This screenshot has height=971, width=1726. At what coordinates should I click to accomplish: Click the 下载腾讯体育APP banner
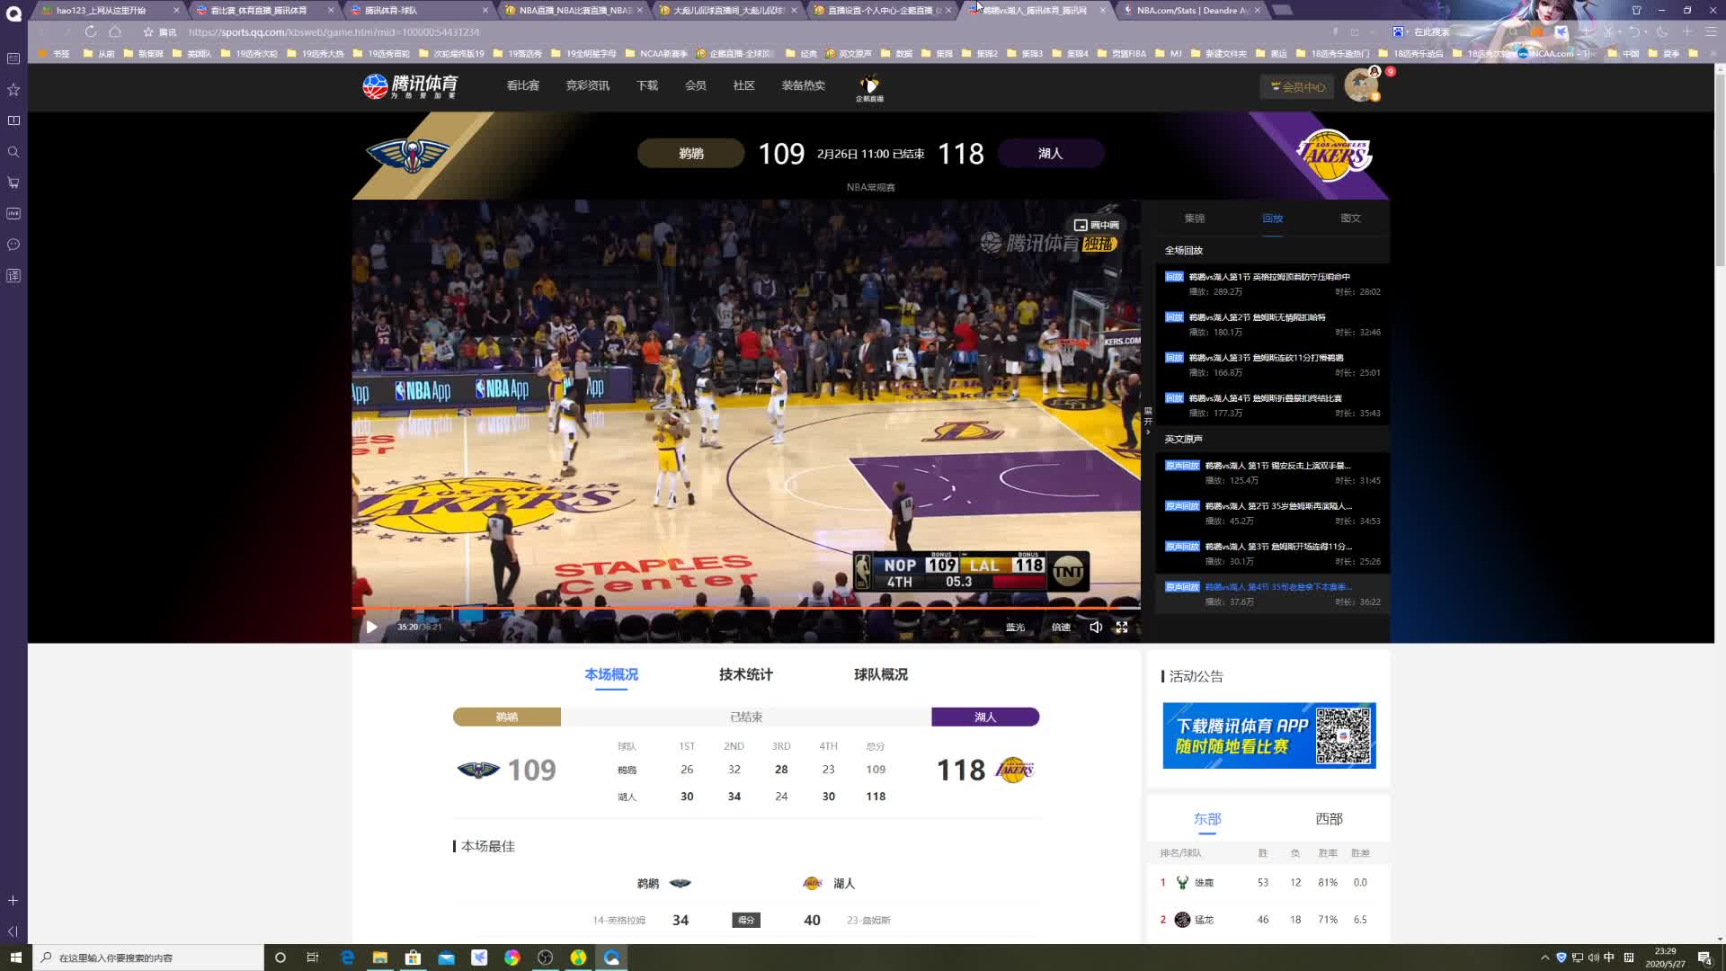(x=1268, y=735)
